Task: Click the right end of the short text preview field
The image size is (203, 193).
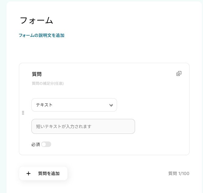Action: [130, 126]
